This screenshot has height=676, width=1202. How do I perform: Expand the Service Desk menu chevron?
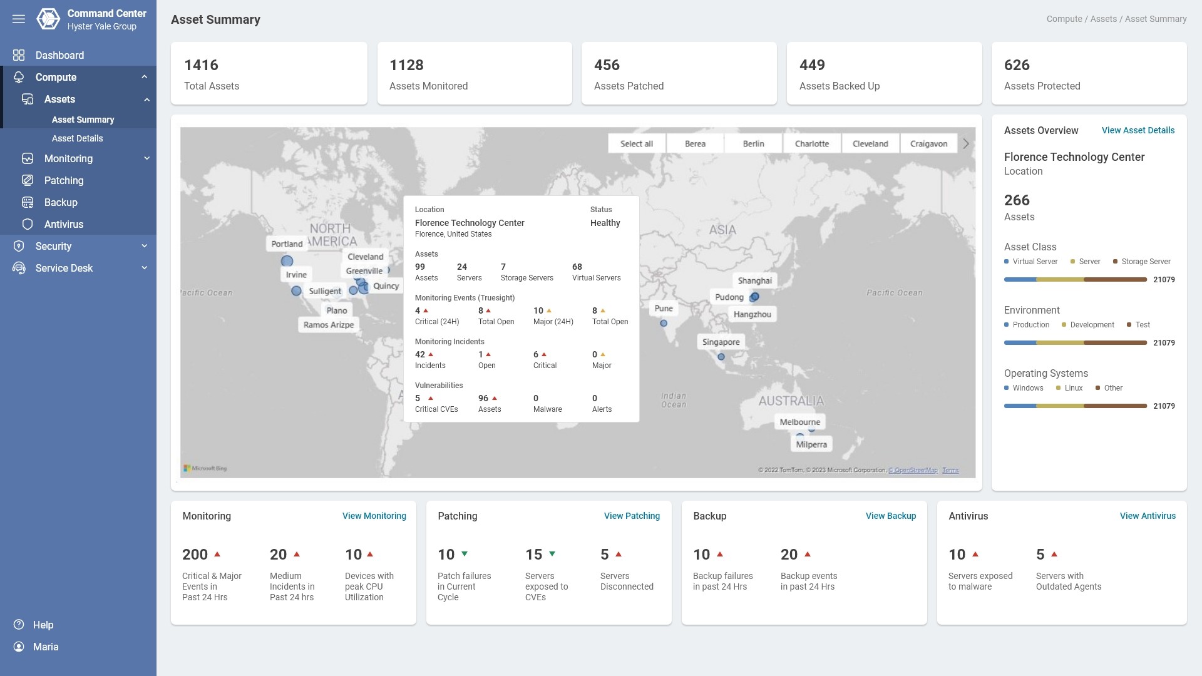145,268
